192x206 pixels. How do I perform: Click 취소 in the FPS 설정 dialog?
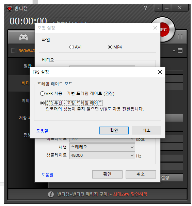coord(146,130)
